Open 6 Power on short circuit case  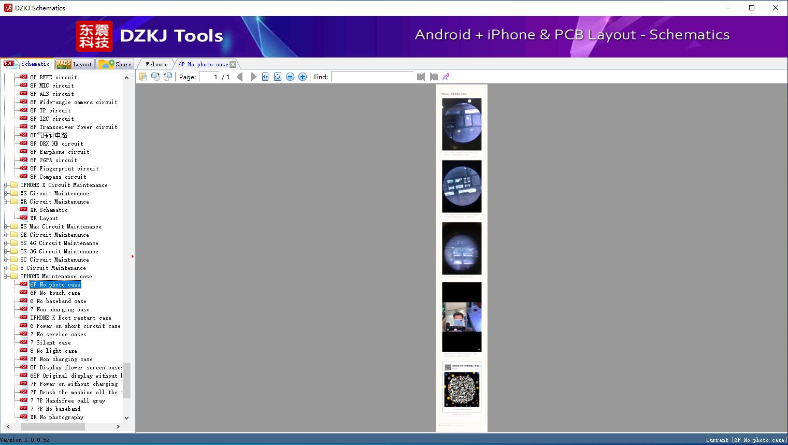coord(75,326)
